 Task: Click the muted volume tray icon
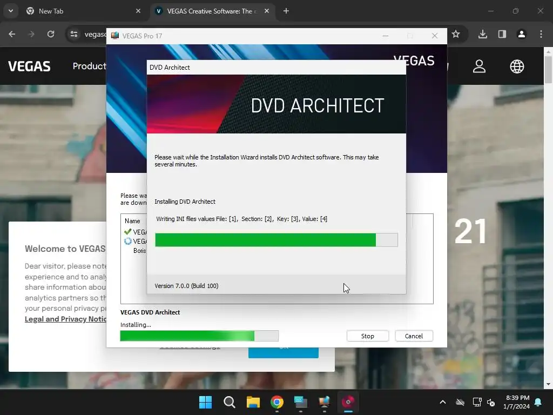[491, 402]
